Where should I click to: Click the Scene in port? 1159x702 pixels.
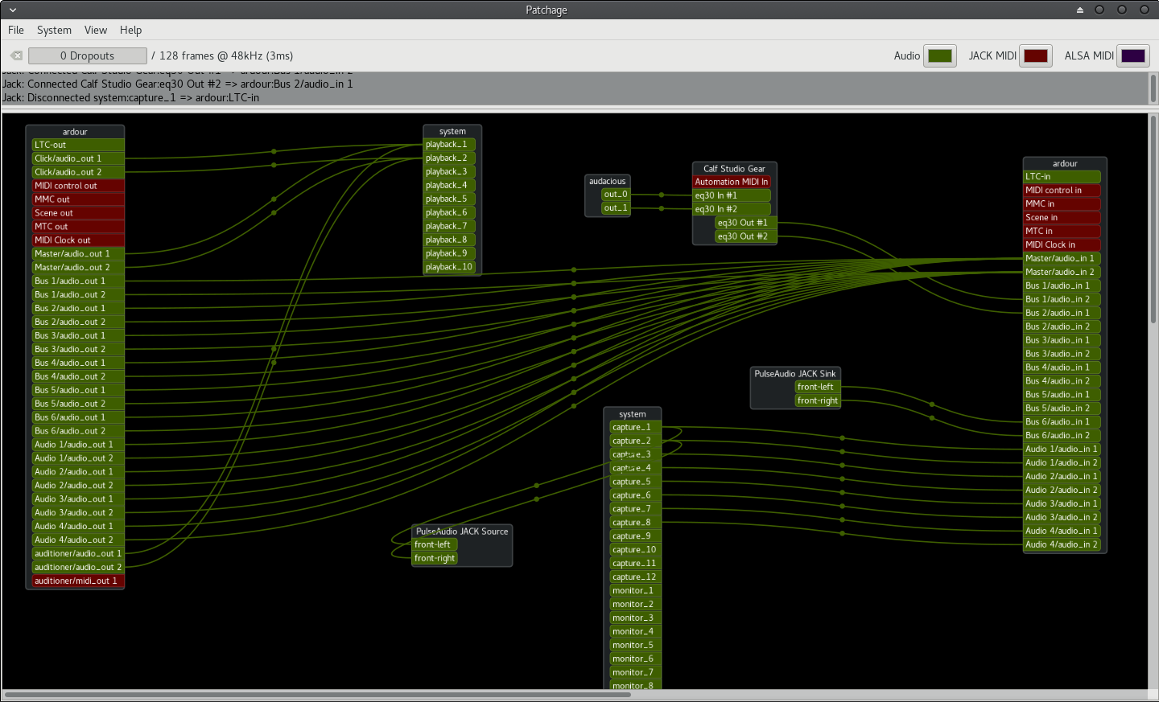click(1062, 218)
